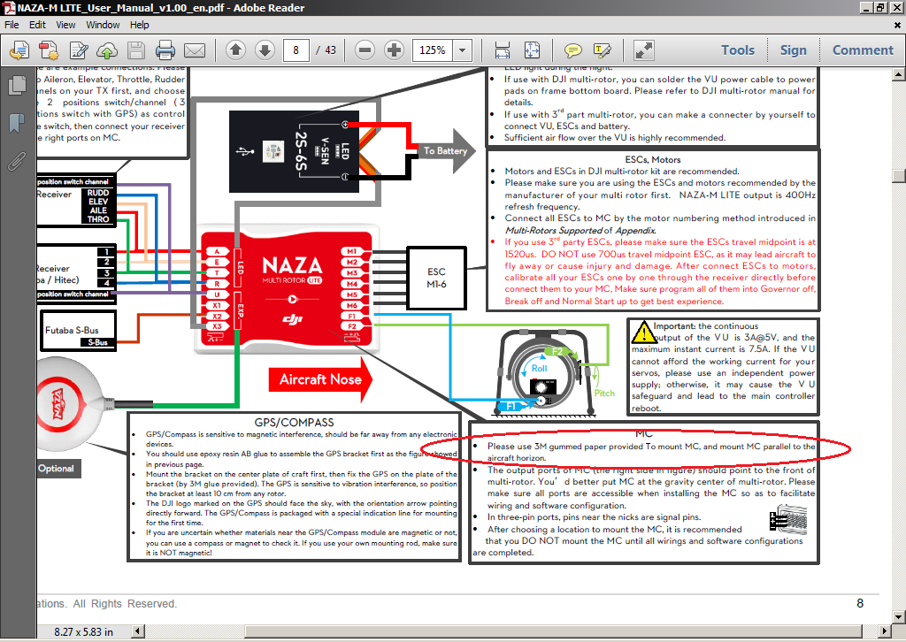Open the View menu
Image resolution: width=906 pixels, height=642 pixels.
pos(66,25)
